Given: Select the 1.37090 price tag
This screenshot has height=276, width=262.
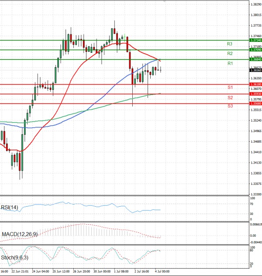Looking at the screenshot, I should 256,50.
